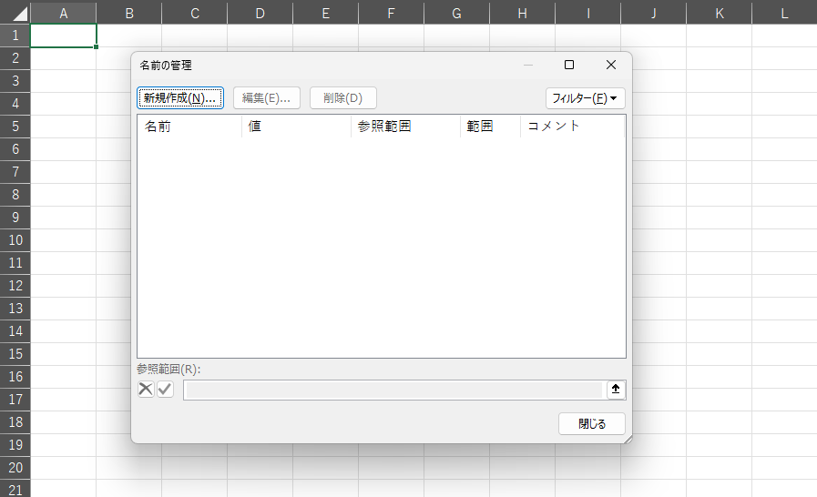The image size is (817, 497).
Task: Maximize the 名前の管理 dialog
Action: (x=569, y=65)
